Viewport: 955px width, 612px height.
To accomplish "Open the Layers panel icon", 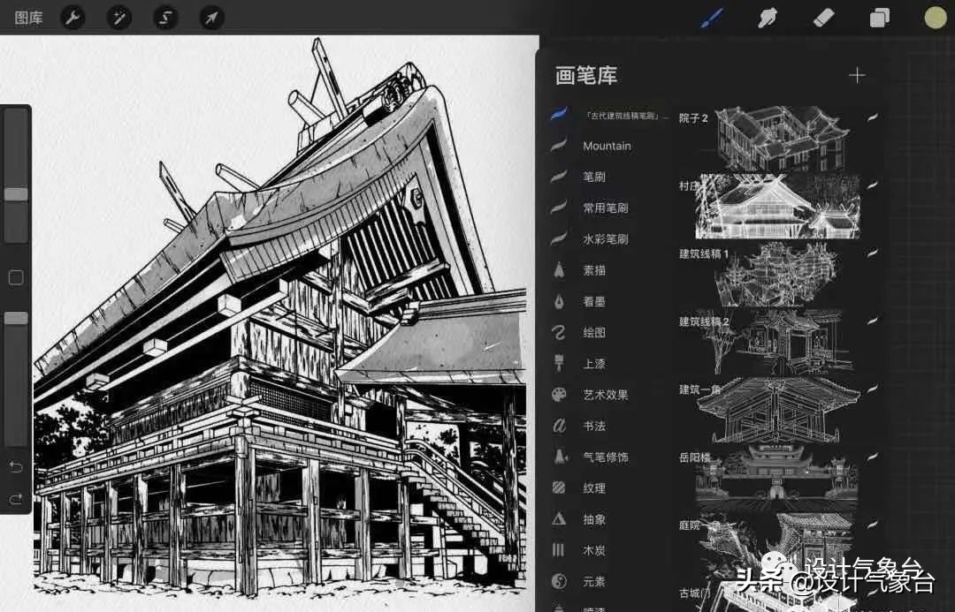I will pyautogui.click(x=879, y=18).
